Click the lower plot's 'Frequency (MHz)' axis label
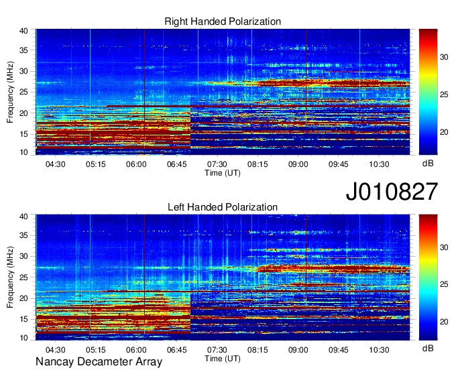This screenshot has width=456, height=370. click(x=10, y=277)
